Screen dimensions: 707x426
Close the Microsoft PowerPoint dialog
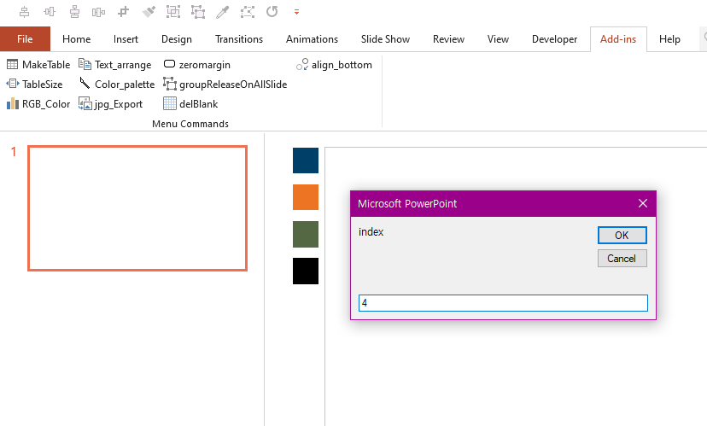pos(643,203)
